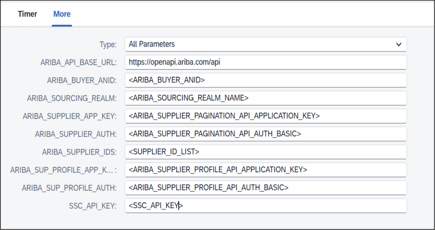Edit the ARIBA_SOURCING_REALM value field

[x=265, y=98]
